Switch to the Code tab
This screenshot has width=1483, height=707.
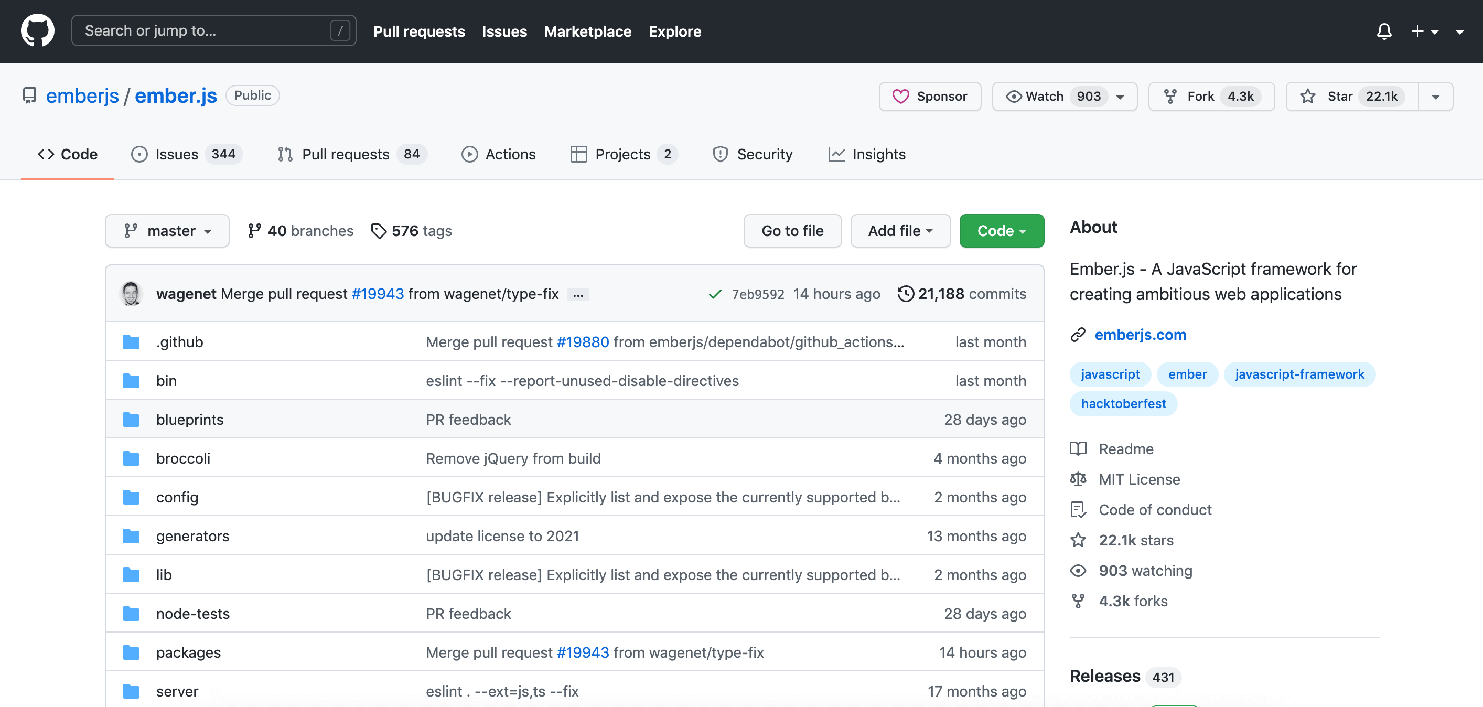(x=67, y=154)
